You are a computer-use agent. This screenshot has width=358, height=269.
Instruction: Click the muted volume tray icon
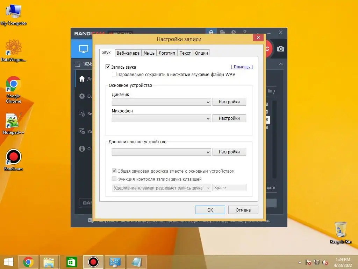click(325, 262)
